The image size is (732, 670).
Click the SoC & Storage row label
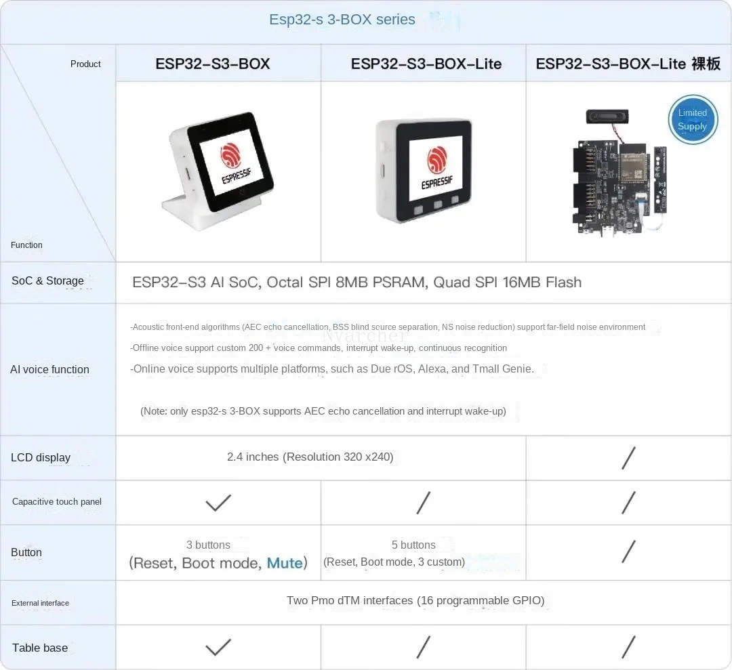coord(47,281)
